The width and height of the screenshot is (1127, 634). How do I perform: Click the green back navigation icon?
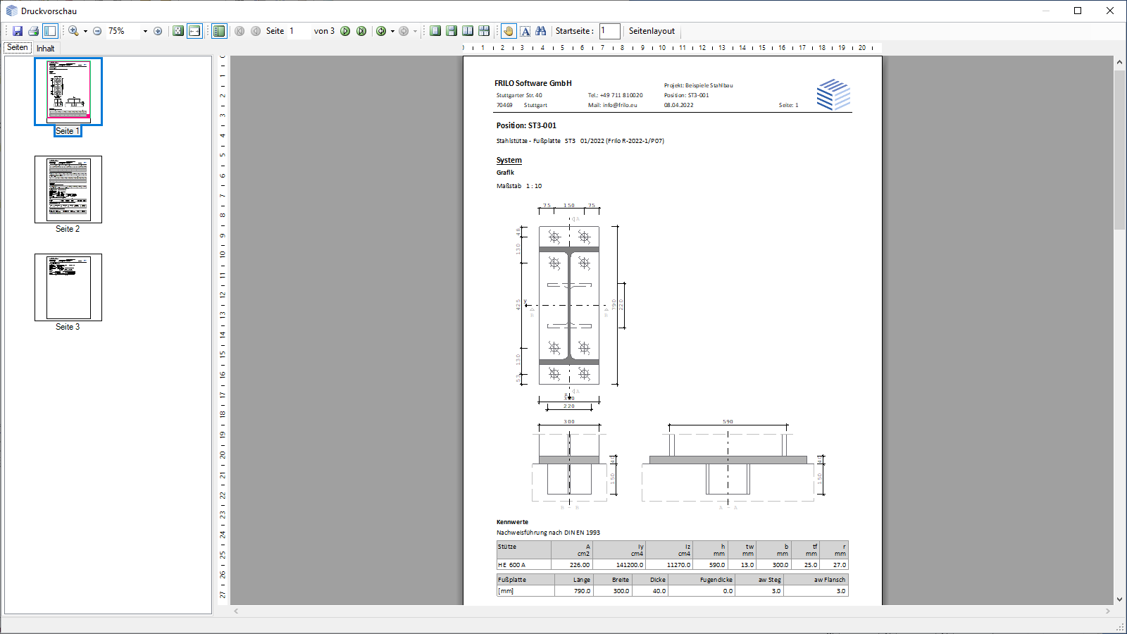point(381,31)
